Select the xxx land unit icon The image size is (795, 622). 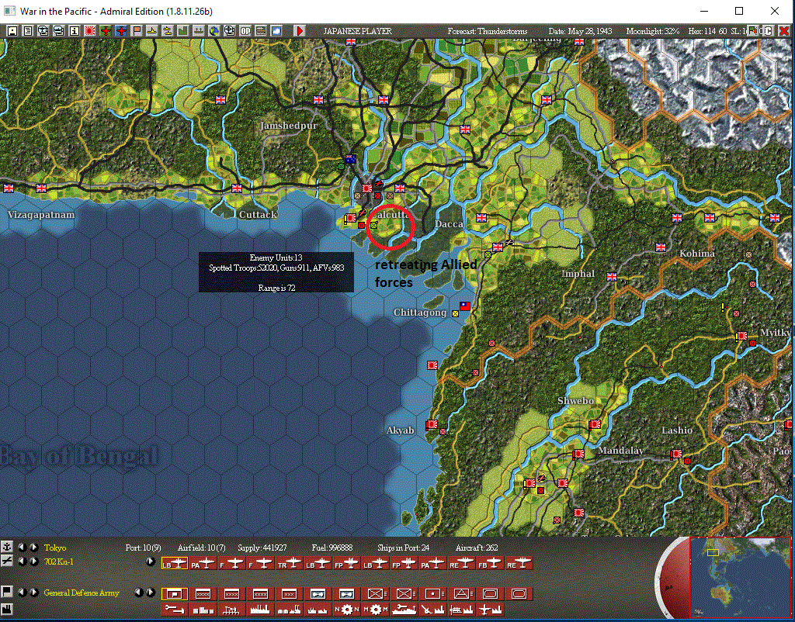click(289, 593)
